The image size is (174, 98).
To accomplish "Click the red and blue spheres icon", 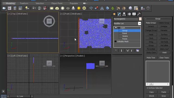I will tap(97, 8).
